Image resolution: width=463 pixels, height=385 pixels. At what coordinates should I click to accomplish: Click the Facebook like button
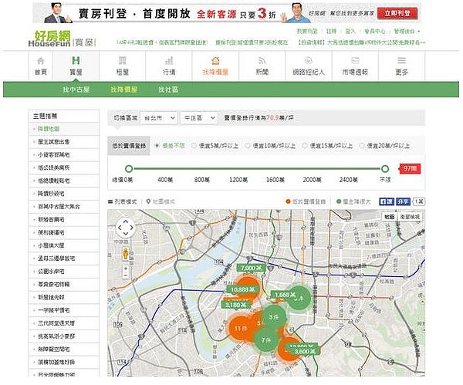click(x=387, y=201)
